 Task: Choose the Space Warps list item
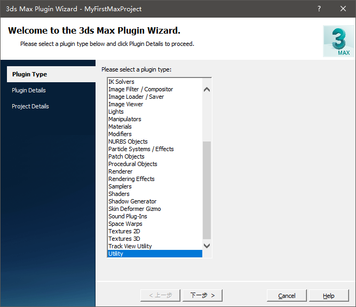125,224
